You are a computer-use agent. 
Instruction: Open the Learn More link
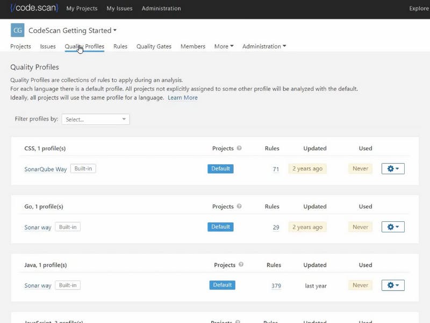pyautogui.click(x=183, y=98)
